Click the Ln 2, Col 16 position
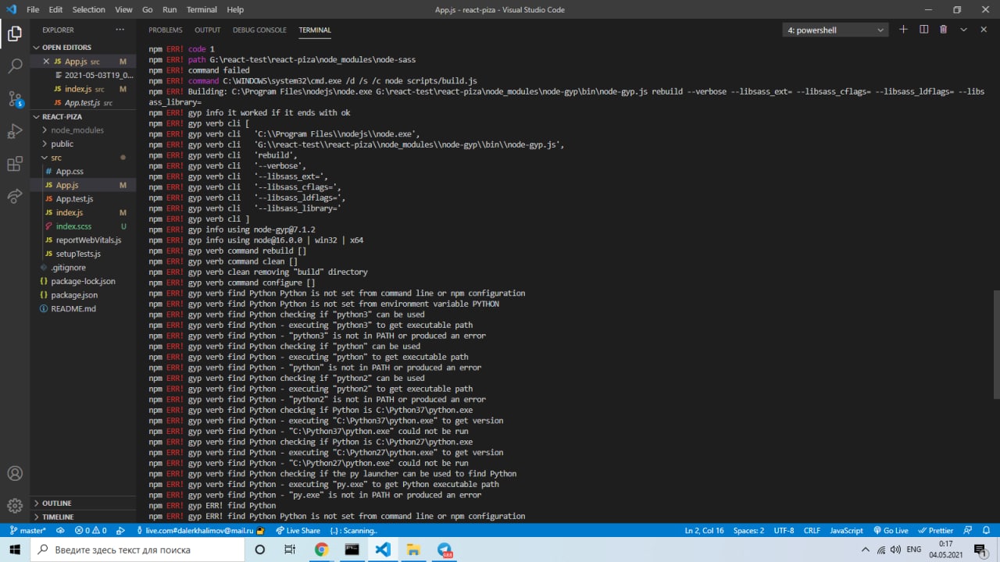 [704, 530]
